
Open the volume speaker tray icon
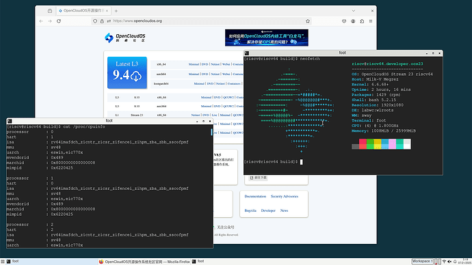point(449,262)
